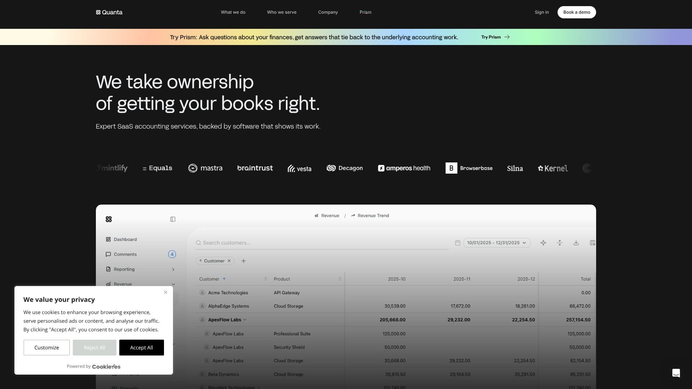The image size is (692, 389).
Task: Click the Sign in link
Action: pyautogui.click(x=541, y=12)
